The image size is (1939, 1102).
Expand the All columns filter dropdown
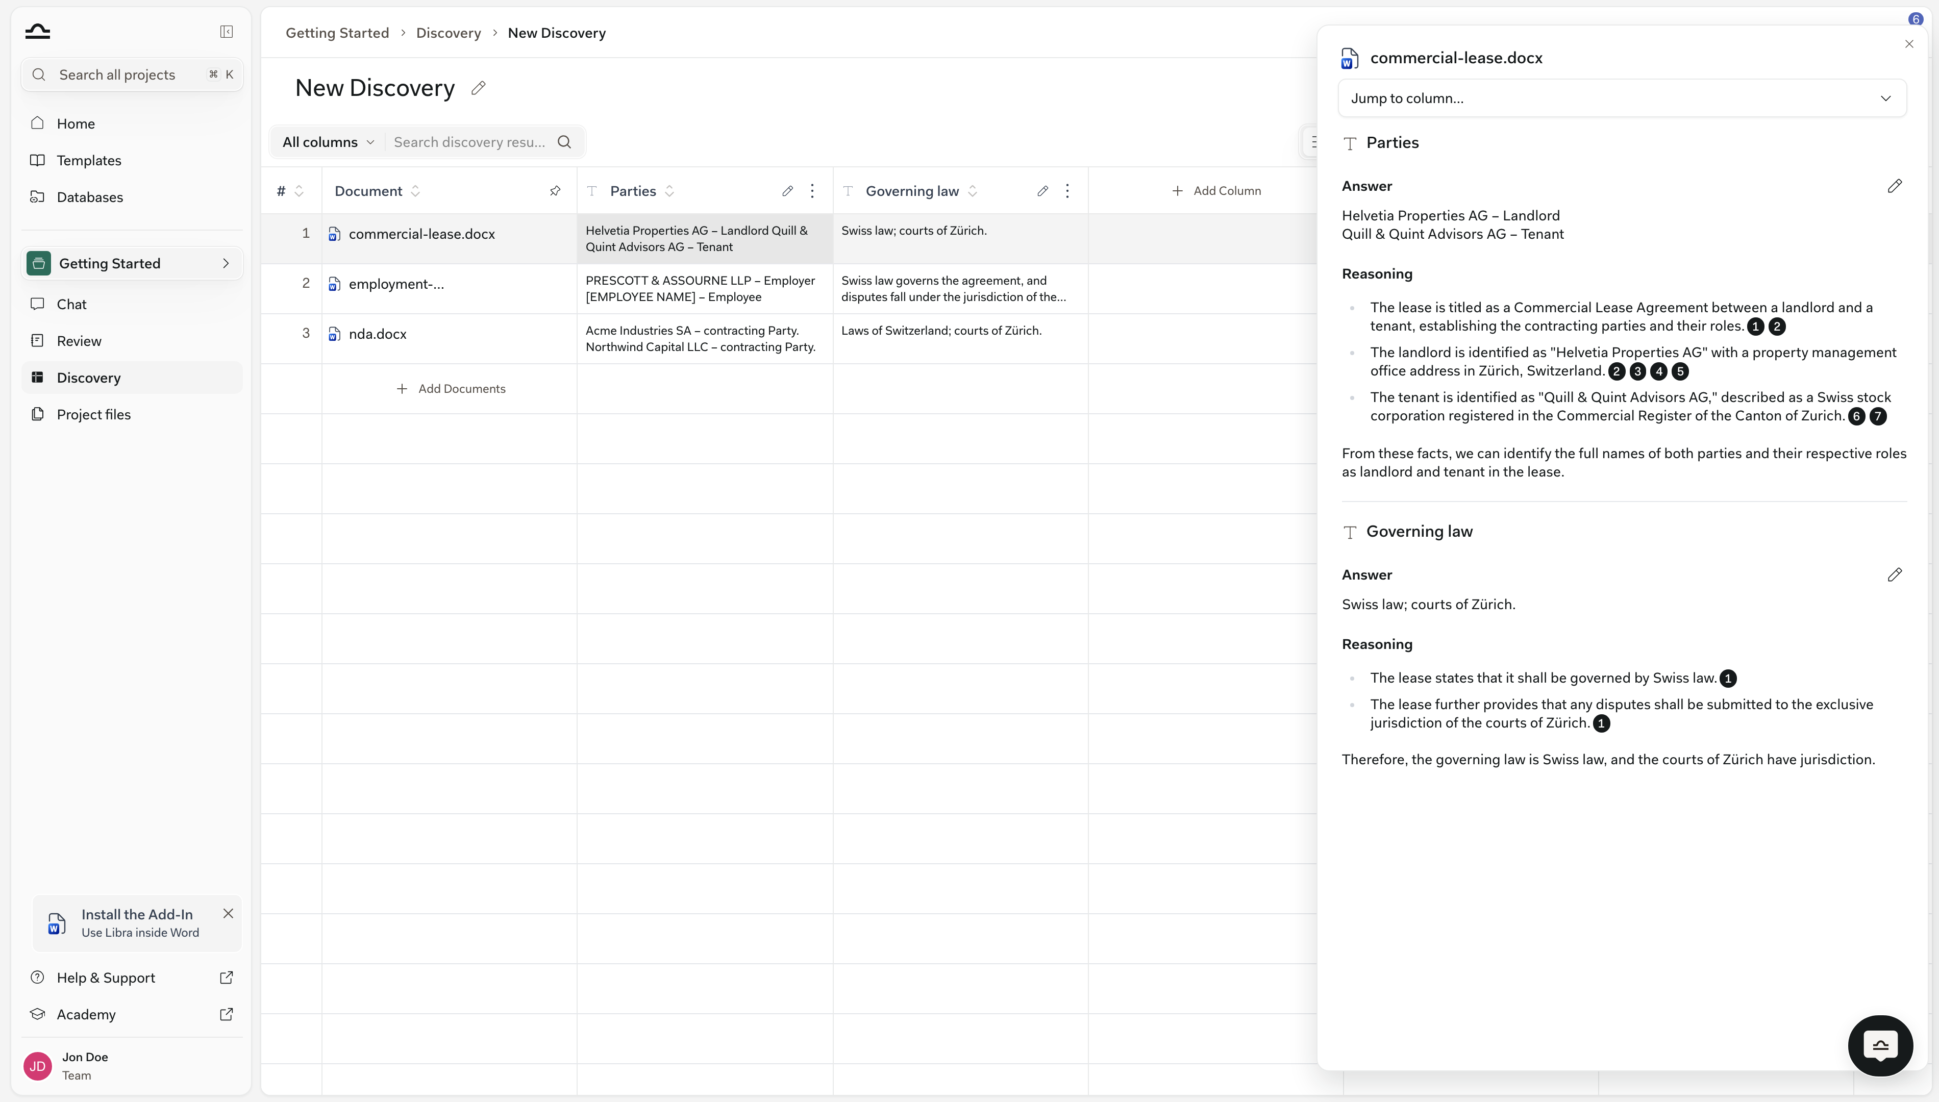[329, 142]
